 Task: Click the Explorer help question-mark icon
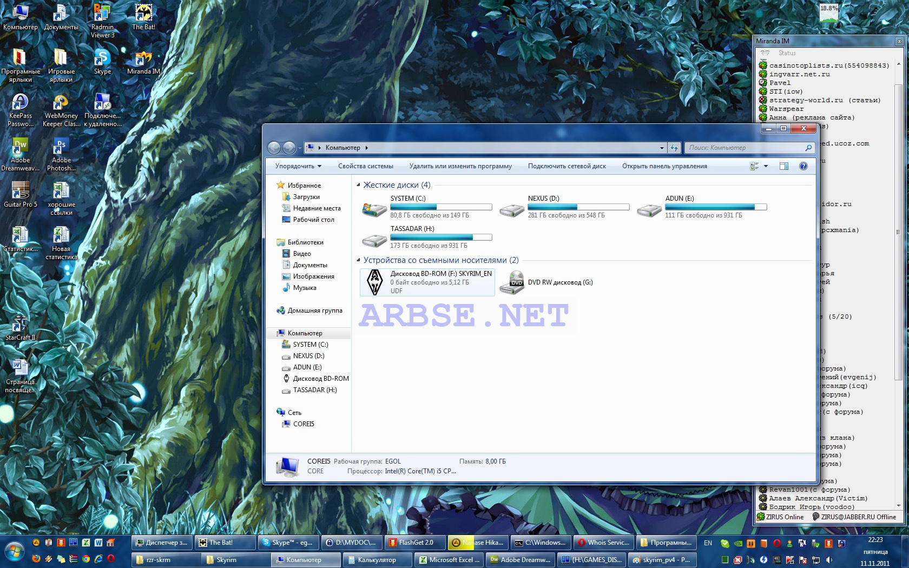pyautogui.click(x=803, y=166)
